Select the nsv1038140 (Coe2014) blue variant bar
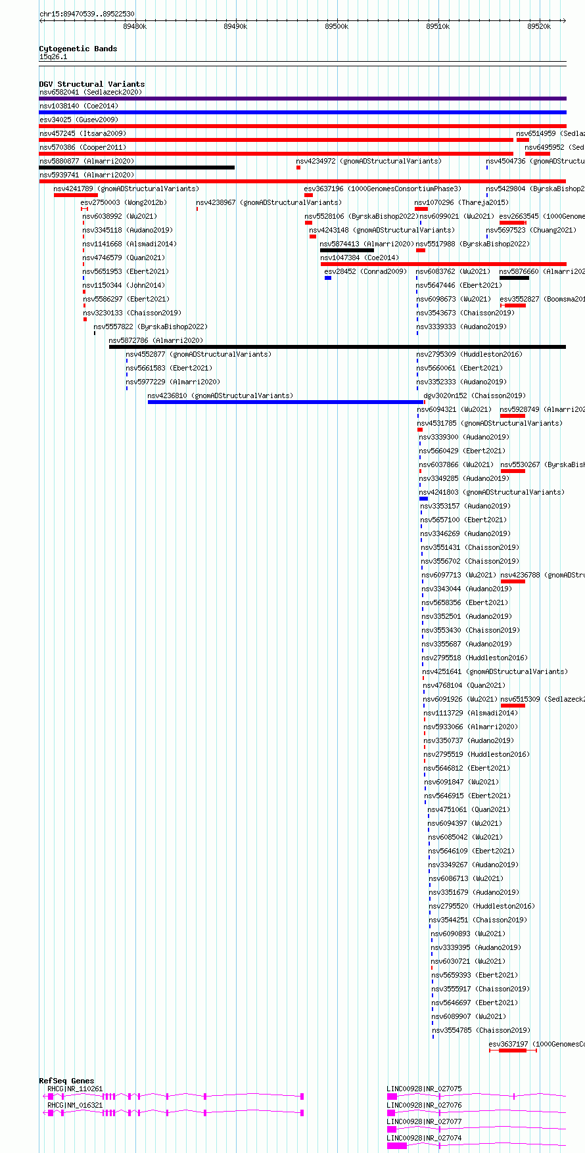 point(302,112)
